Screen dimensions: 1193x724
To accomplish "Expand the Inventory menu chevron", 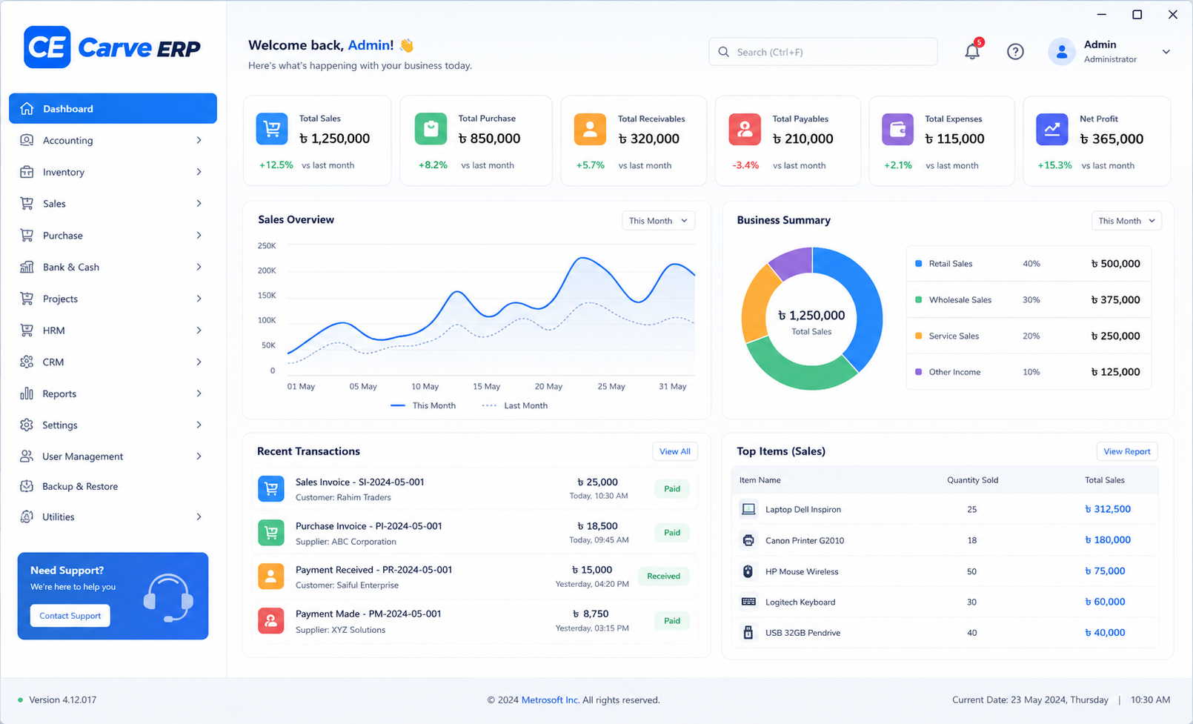I will point(199,172).
